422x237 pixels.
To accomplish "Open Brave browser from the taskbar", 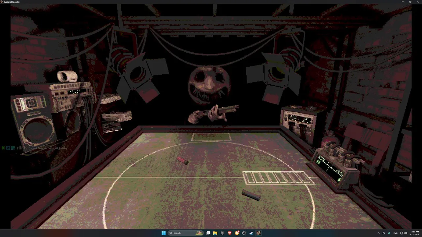I will tap(229, 233).
